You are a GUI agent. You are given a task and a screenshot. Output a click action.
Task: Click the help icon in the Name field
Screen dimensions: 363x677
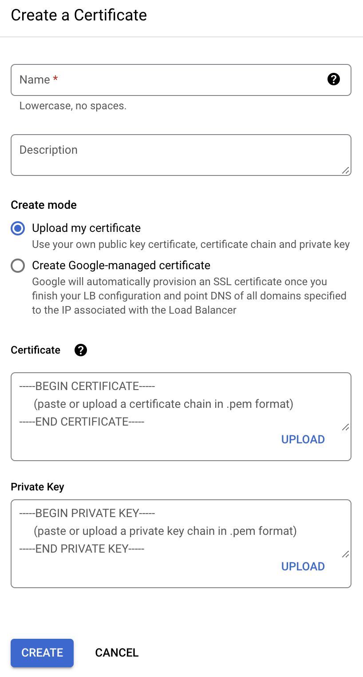pos(333,80)
